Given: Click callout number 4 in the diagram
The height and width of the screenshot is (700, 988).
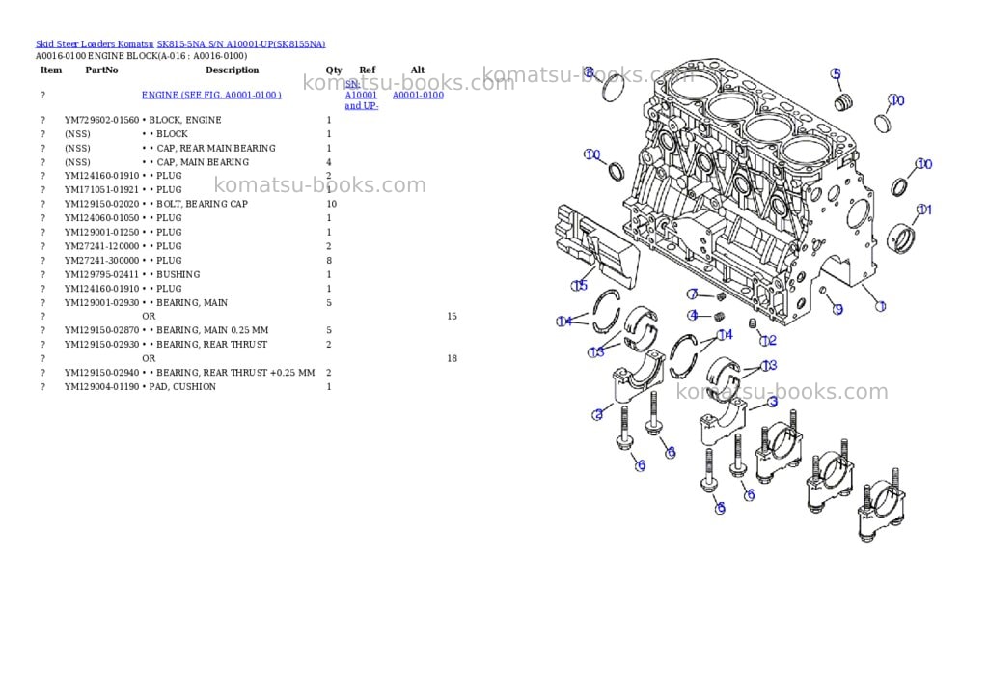Looking at the screenshot, I should [x=693, y=315].
